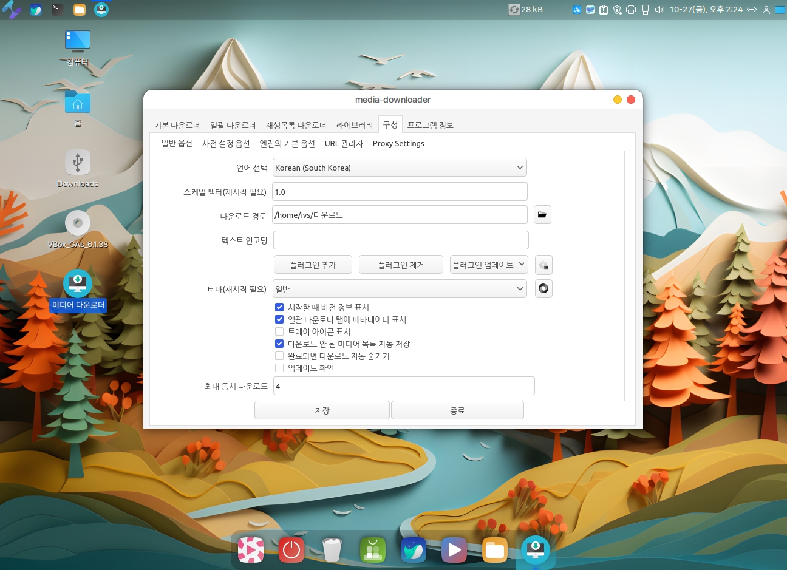Open the trash can in the dock

332,550
